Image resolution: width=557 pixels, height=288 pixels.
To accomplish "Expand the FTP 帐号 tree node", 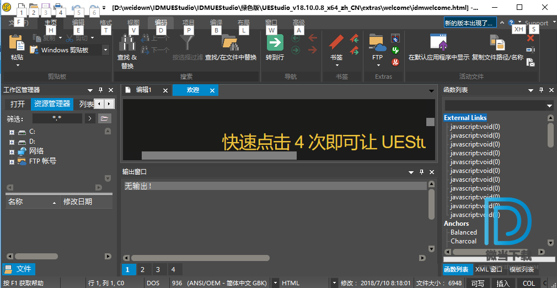I will (x=12, y=162).
